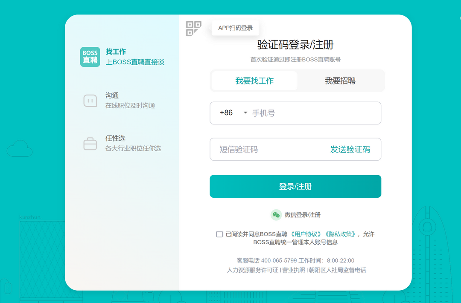Click 各大行业职位任你选 text
Image resolution: width=461 pixels, height=303 pixels.
(133, 148)
